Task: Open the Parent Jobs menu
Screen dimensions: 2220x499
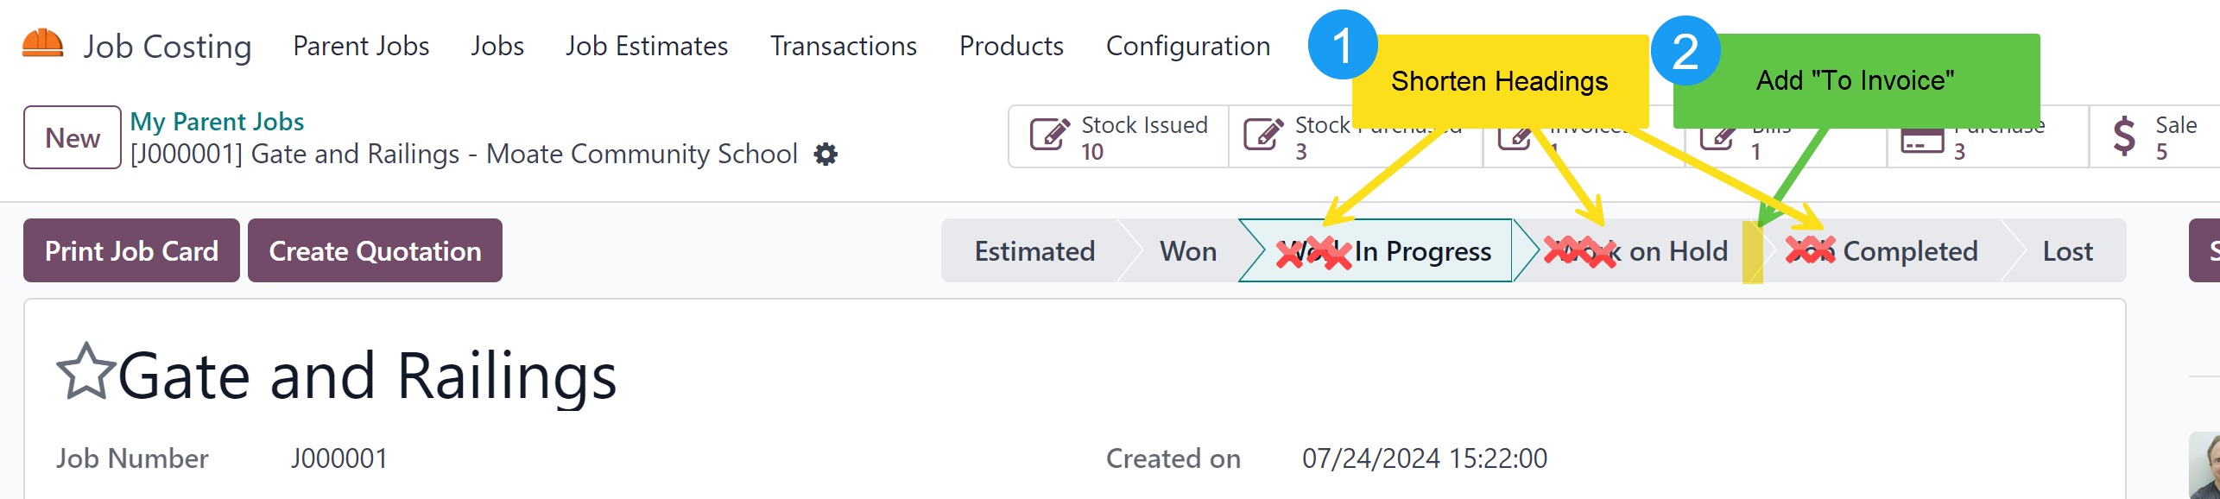Action: [361, 46]
